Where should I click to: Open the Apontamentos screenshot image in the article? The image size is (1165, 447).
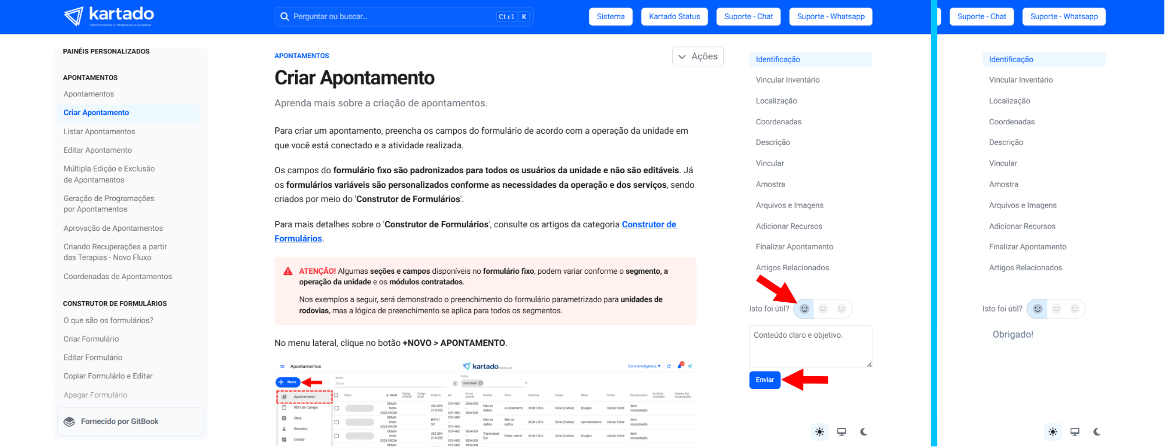[x=485, y=404]
